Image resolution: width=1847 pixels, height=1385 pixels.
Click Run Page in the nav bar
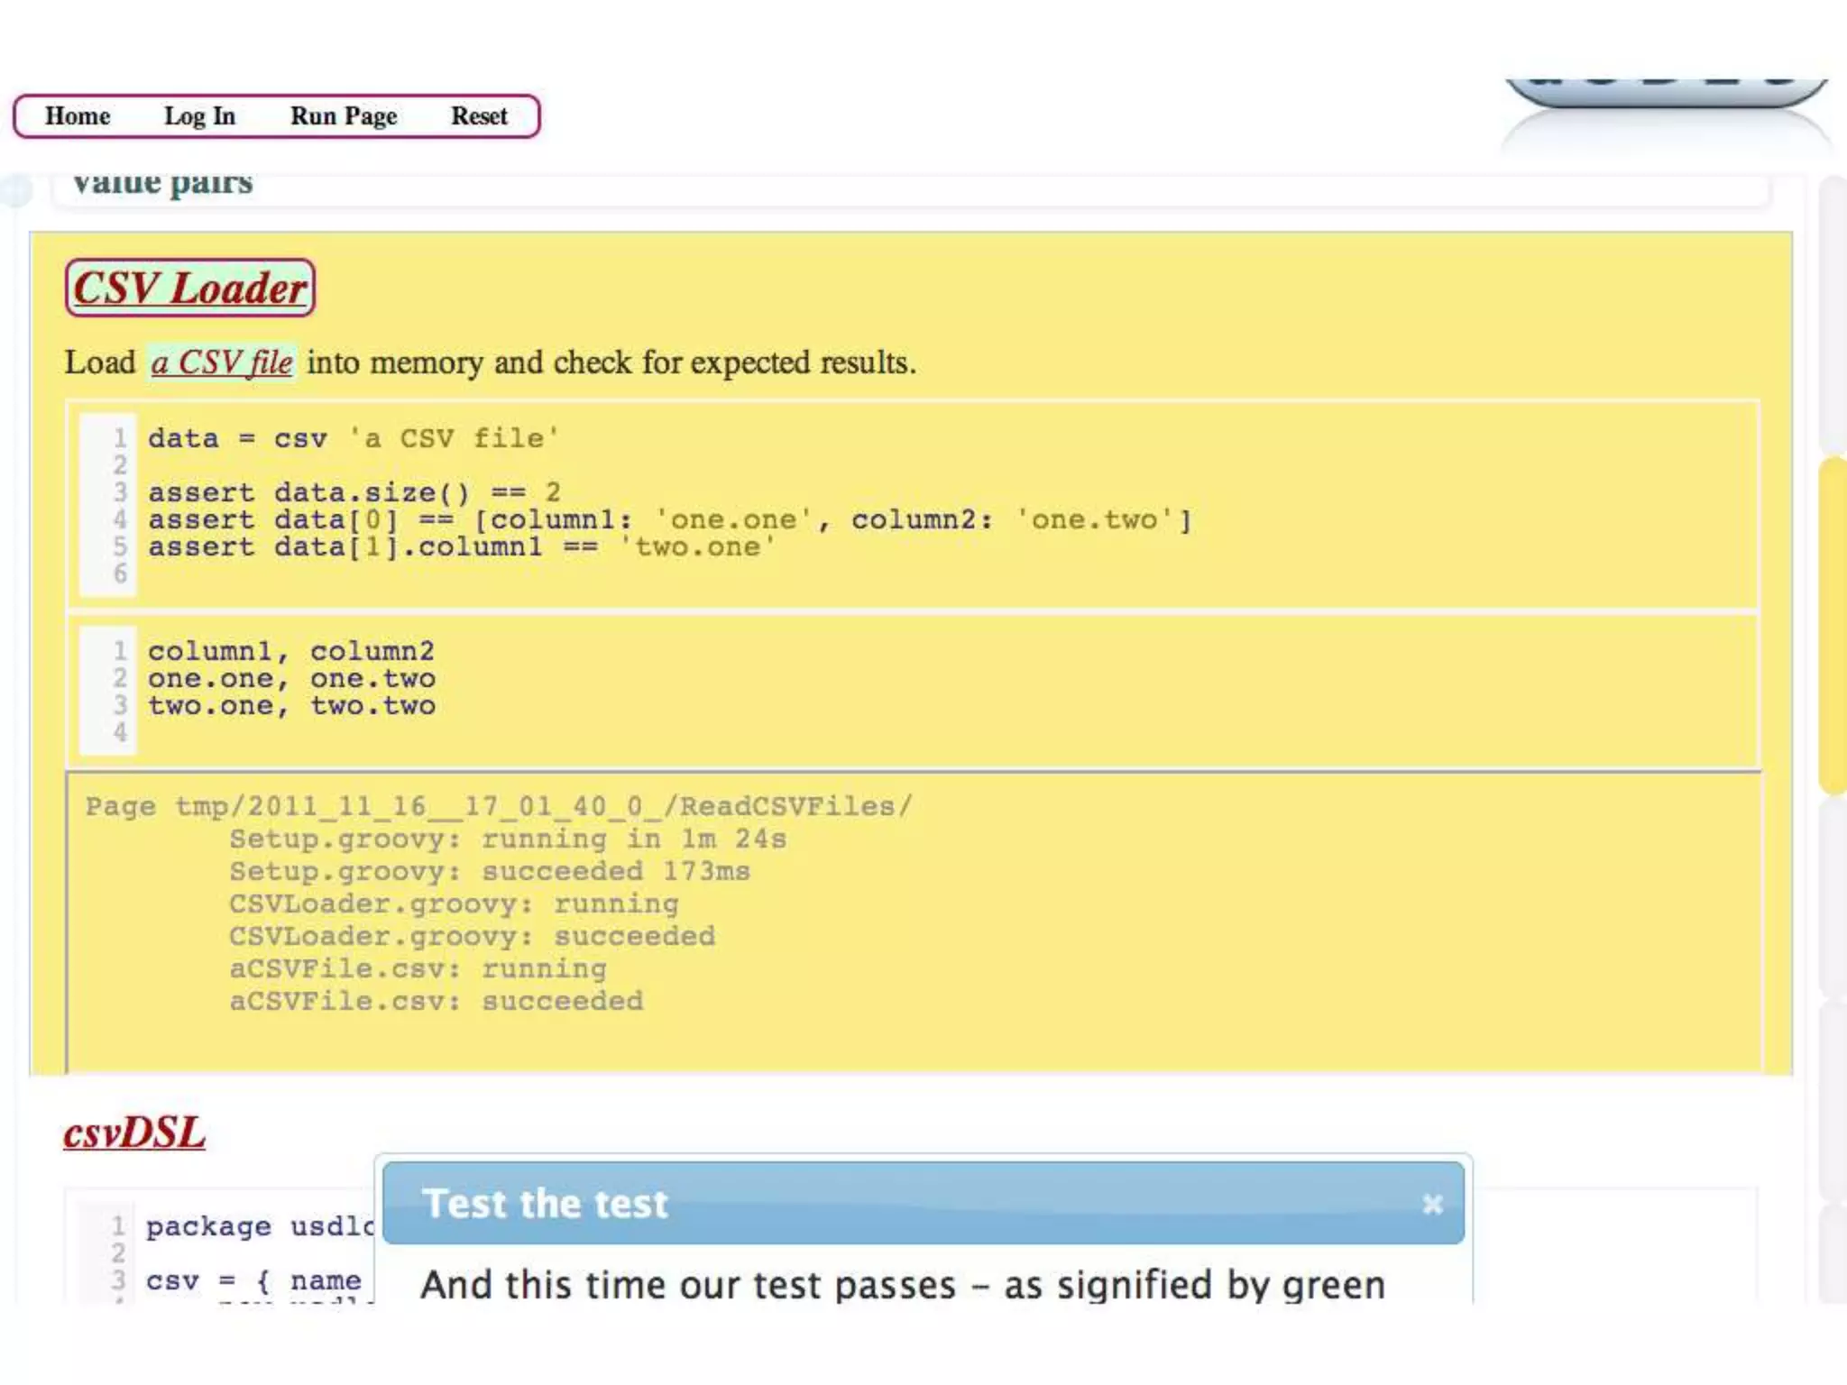tap(344, 116)
